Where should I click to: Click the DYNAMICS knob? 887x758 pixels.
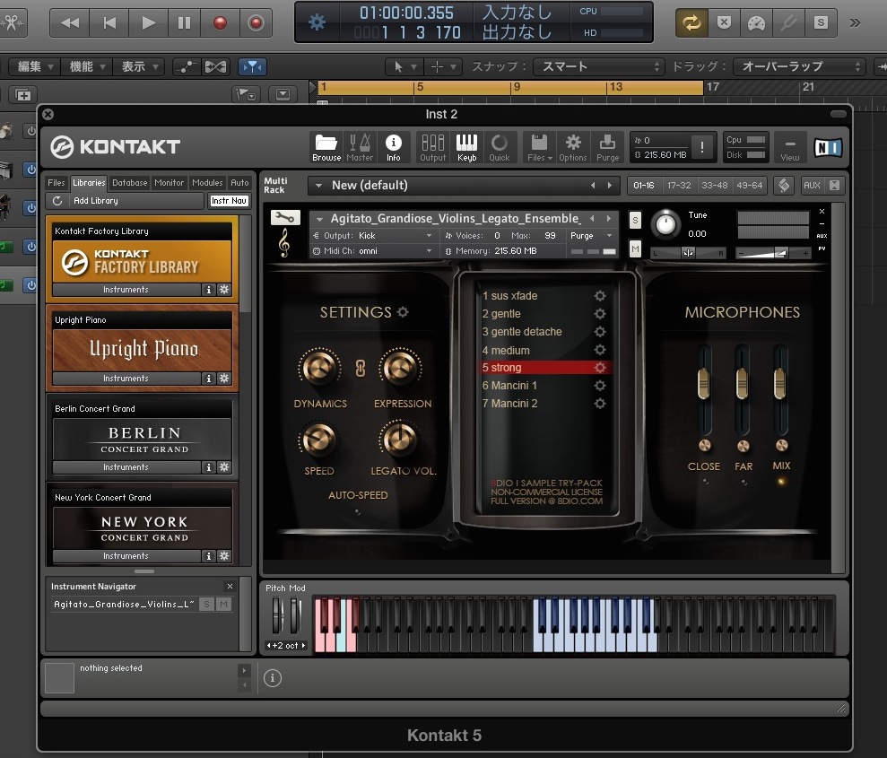click(319, 369)
